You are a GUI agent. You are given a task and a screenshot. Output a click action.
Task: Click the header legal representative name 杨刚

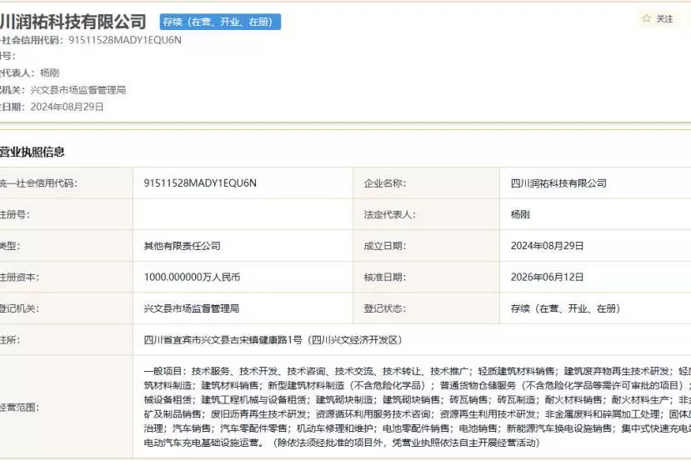49,73
